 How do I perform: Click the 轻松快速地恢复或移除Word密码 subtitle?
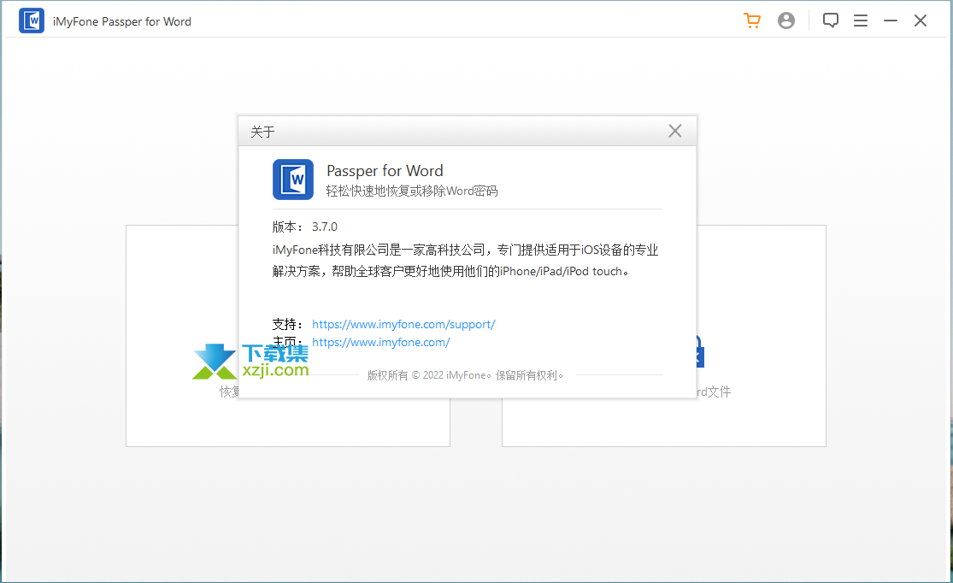(412, 191)
